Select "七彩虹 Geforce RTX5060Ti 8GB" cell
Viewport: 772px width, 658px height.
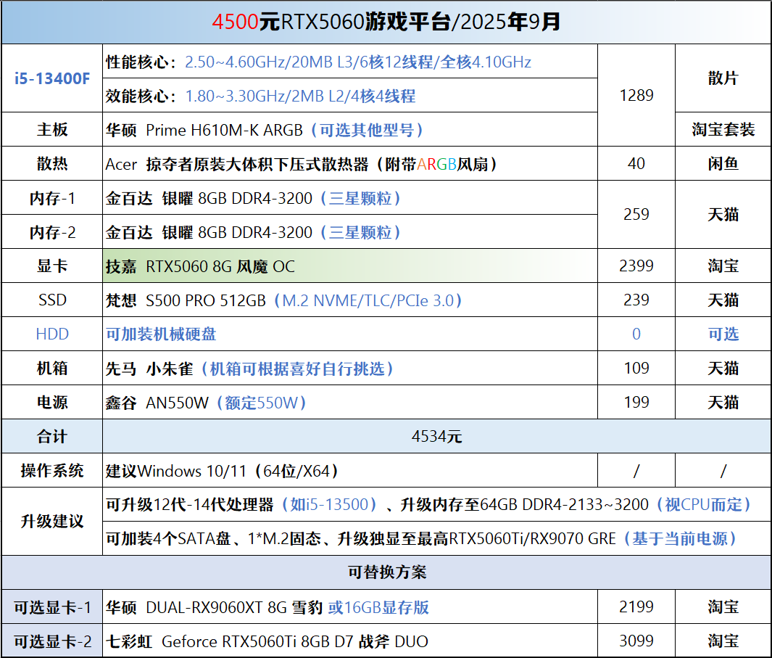[x=350, y=641]
